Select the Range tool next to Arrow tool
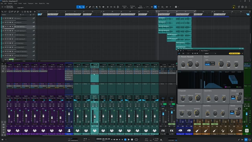 click(83, 7)
